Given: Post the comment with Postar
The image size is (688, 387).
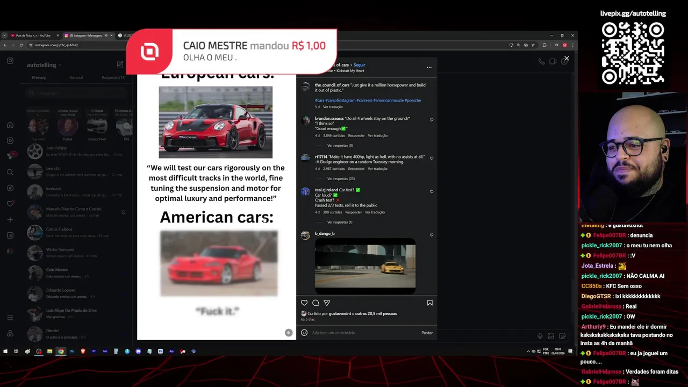Looking at the screenshot, I should [427, 333].
